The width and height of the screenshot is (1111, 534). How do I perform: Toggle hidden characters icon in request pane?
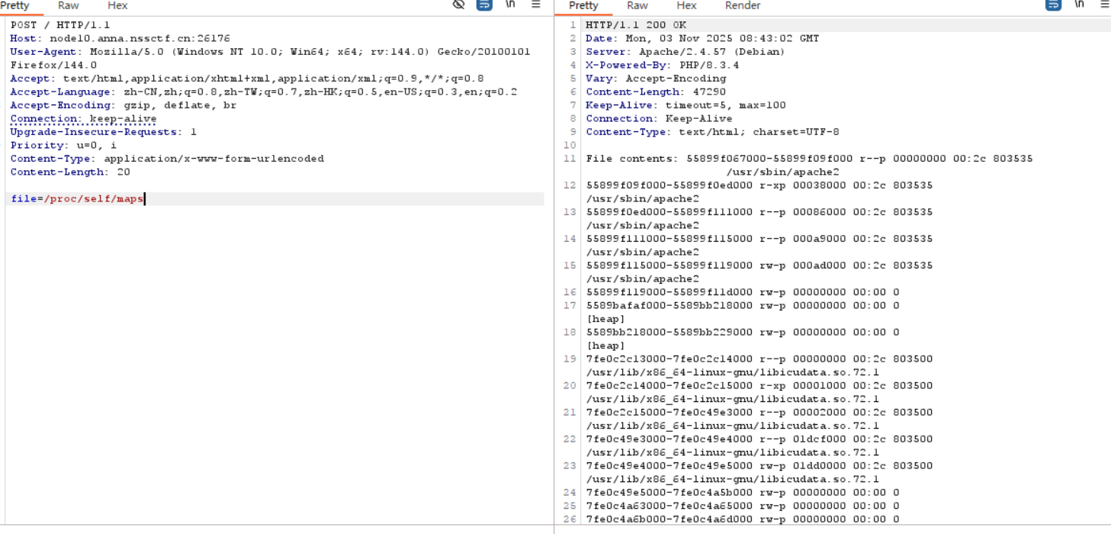click(x=458, y=5)
